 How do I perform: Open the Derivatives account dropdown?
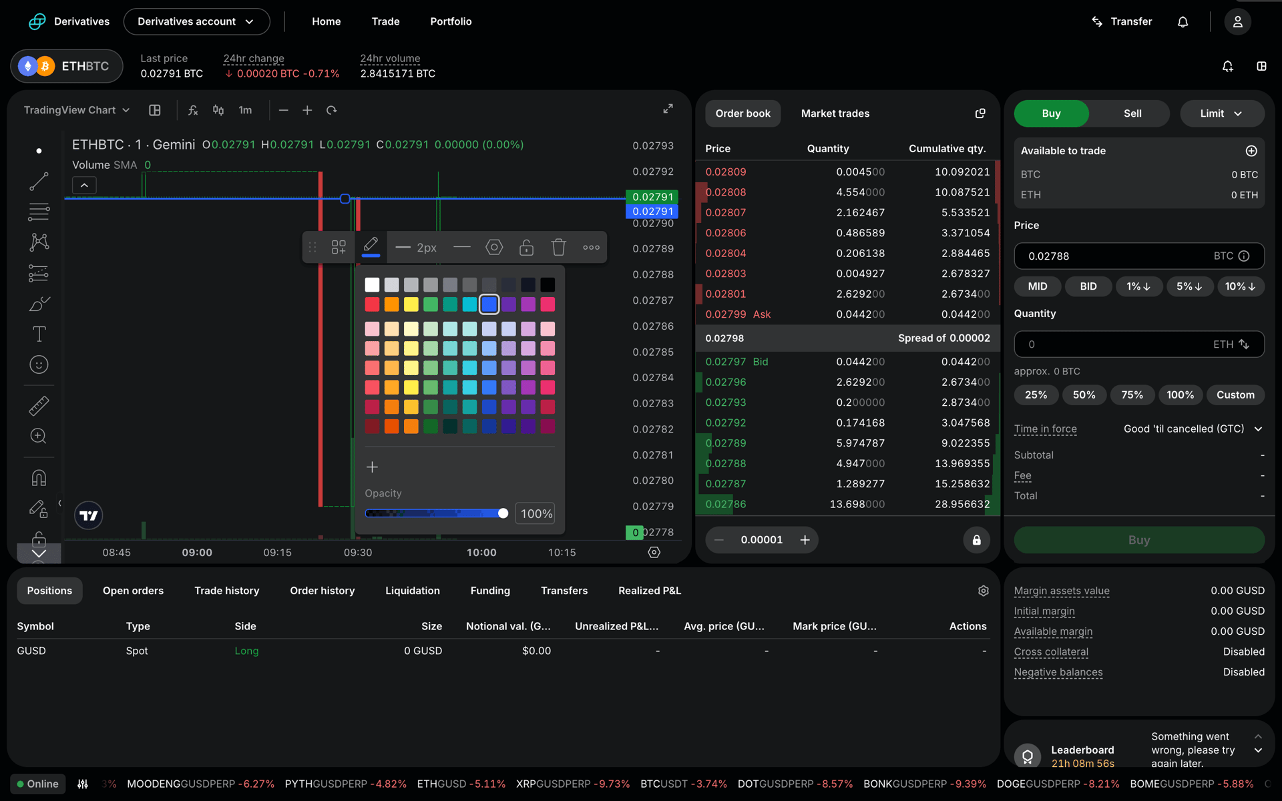coord(196,22)
